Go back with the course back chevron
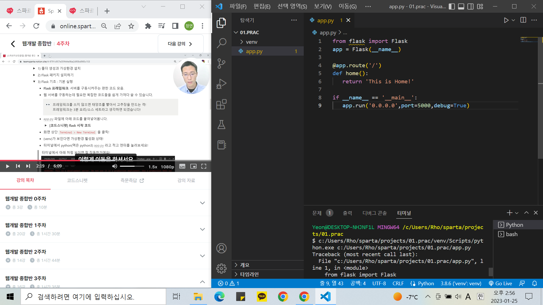This screenshot has height=305, width=543. 13,44
